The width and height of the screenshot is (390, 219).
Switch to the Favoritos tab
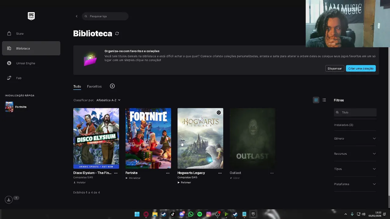[94, 86]
